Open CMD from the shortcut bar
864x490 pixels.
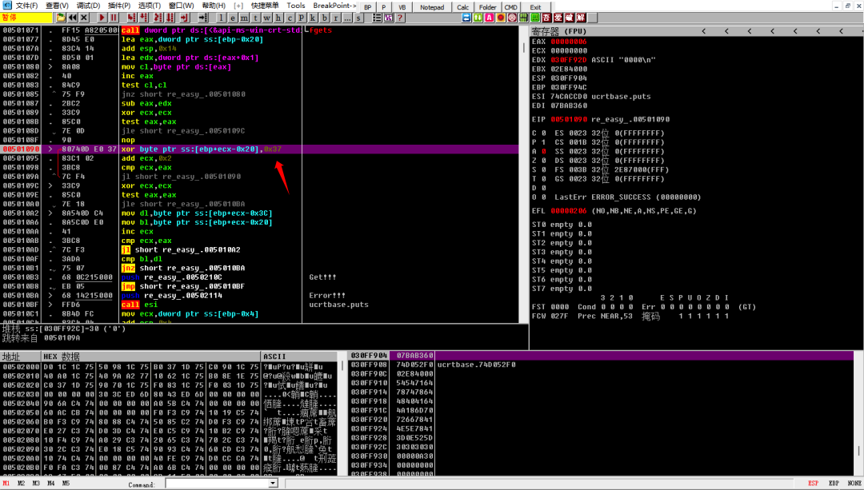tap(510, 7)
